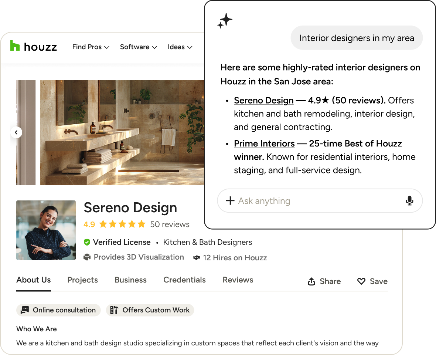
Task: Open the bathroom vanity project photo
Action: tap(122, 132)
